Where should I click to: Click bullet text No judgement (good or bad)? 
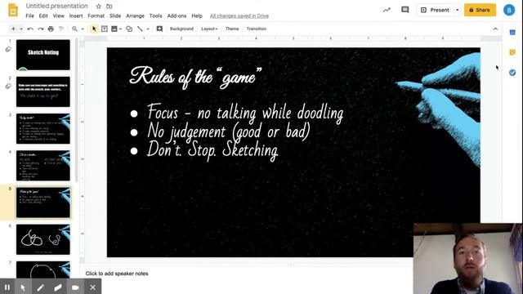coord(229,131)
